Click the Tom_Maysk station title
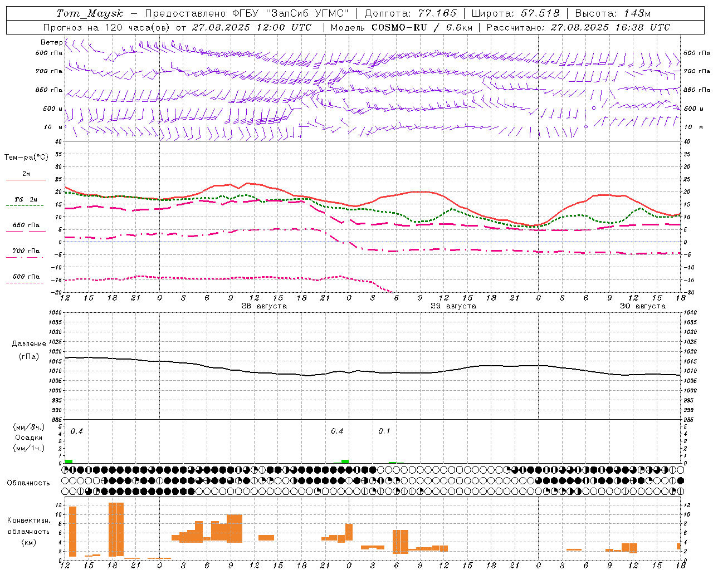Screen dimensions: 713x570 (x=90, y=13)
